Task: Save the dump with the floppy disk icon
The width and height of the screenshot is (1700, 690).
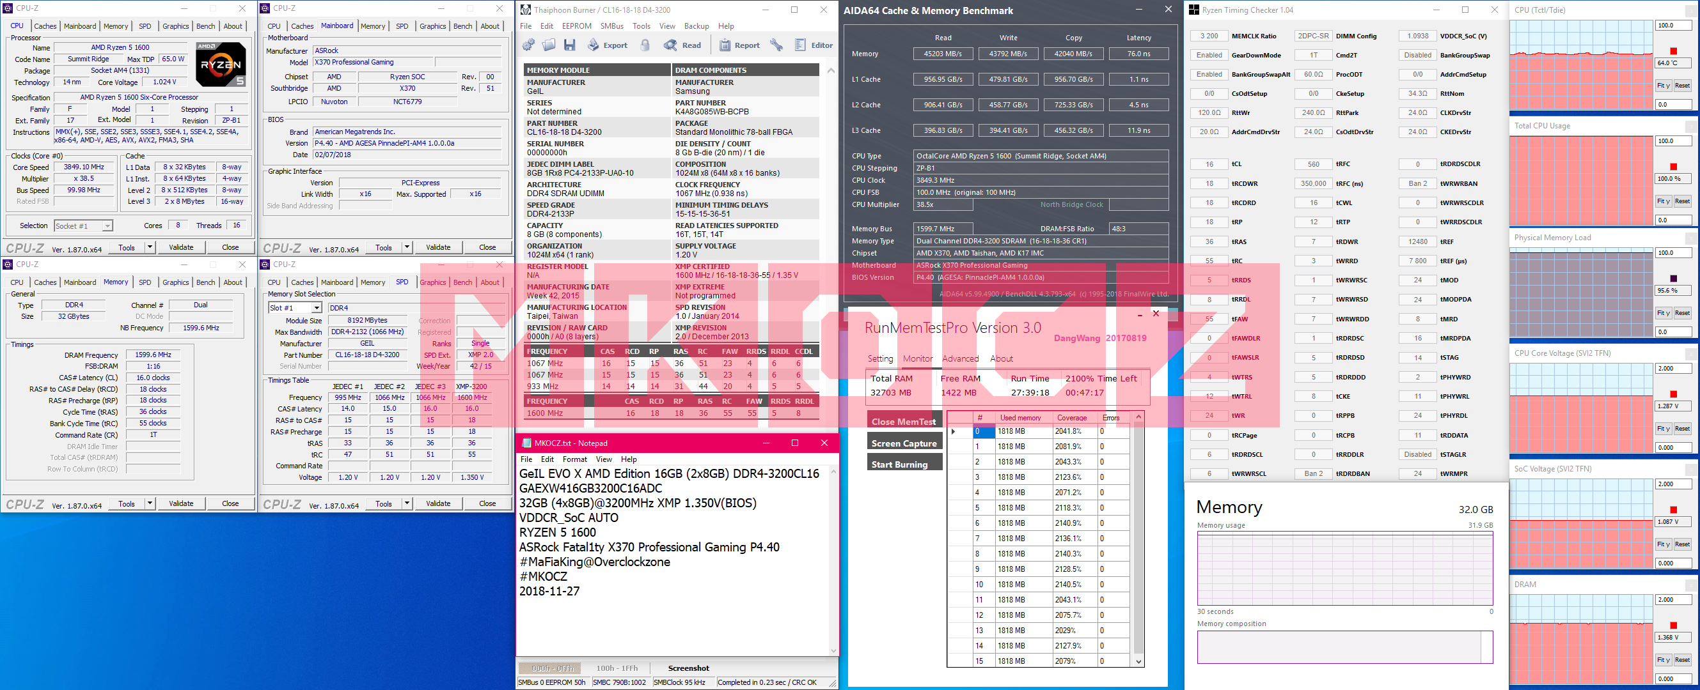Action: pos(569,45)
